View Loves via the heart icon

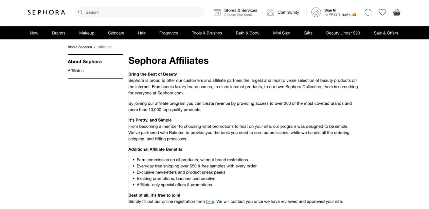[x=382, y=12]
